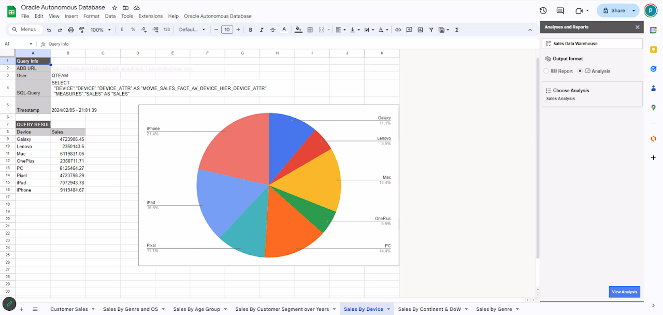Decrease font size with minus button
The height and width of the screenshot is (315, 663).
click(x=216, y=30)
